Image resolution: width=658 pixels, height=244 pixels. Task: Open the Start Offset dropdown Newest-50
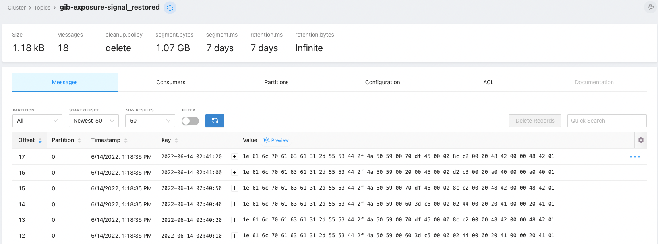pos(94,121)
